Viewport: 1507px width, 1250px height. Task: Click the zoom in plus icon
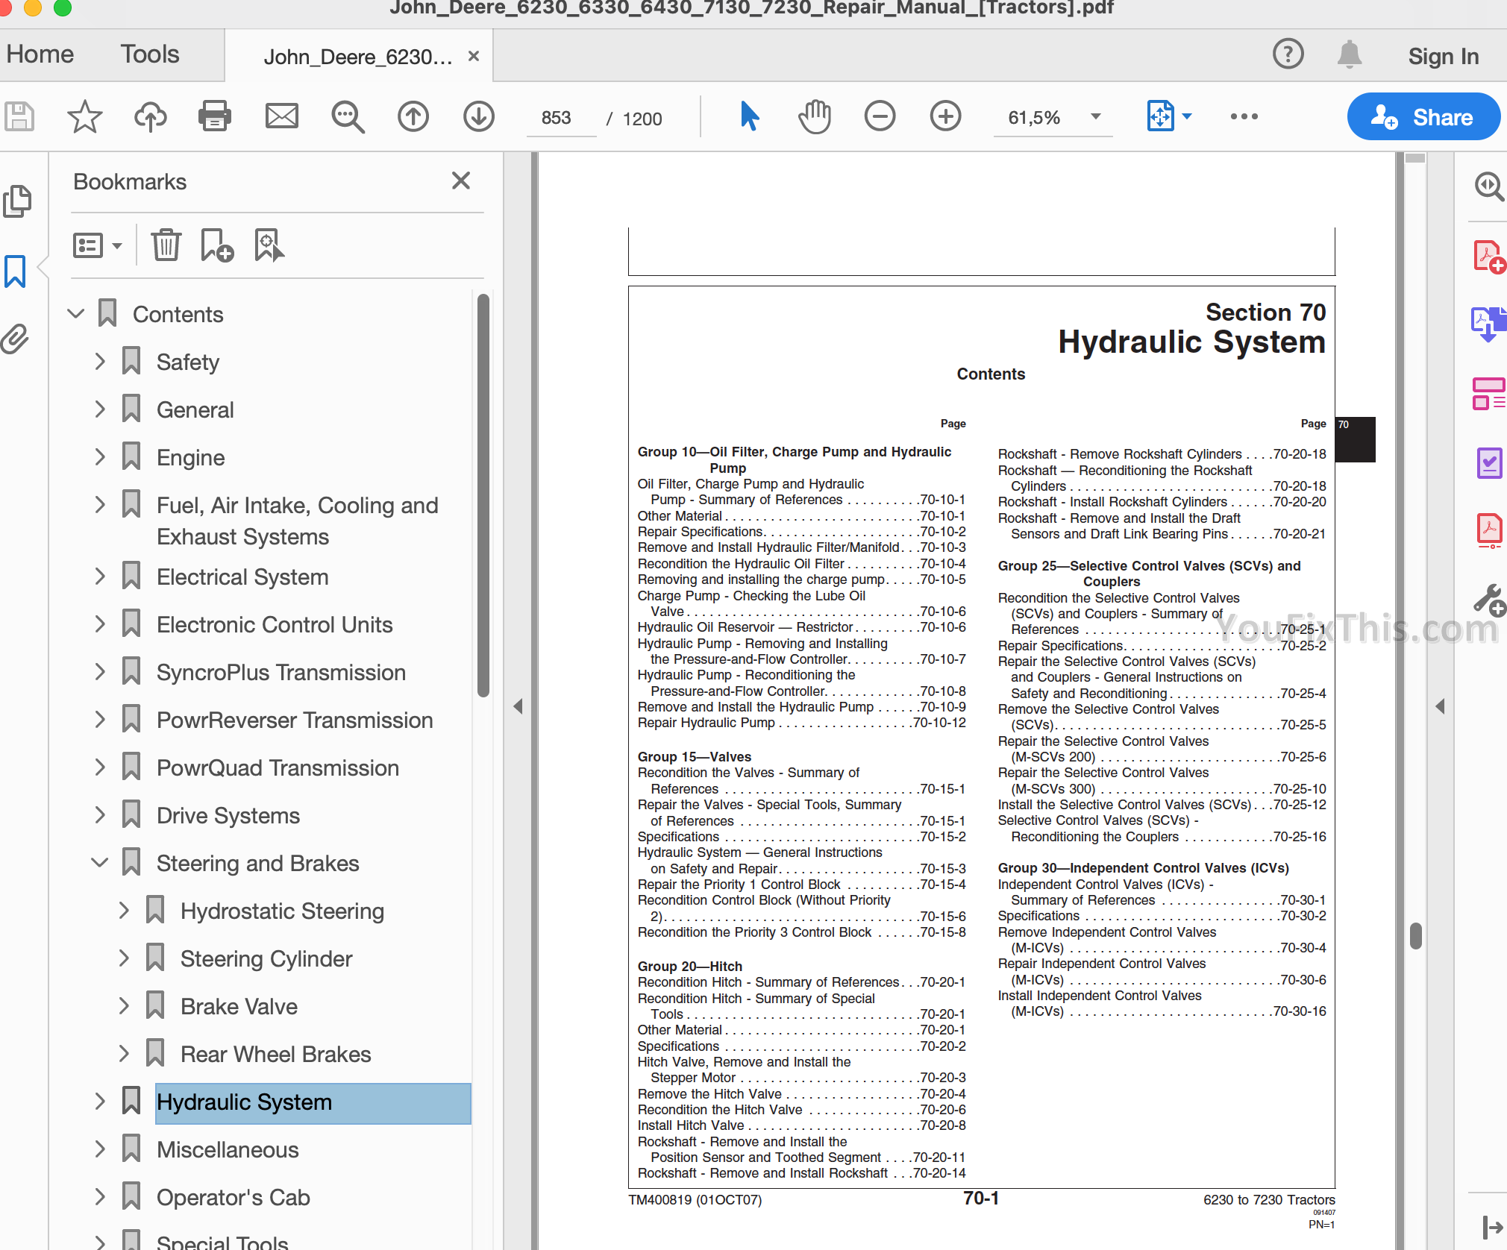[945, 116]
